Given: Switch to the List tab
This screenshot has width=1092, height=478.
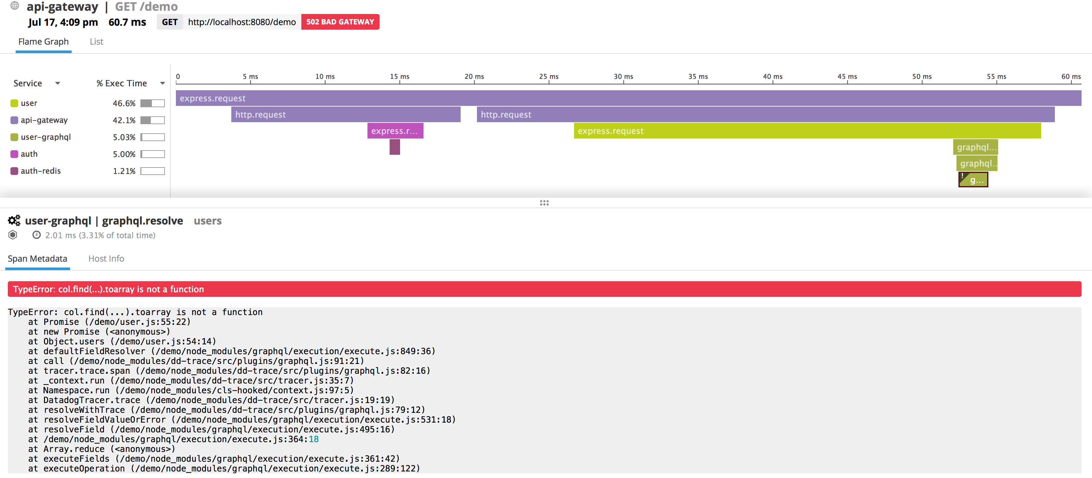Looking at the screenshot, I should (96, 42).
